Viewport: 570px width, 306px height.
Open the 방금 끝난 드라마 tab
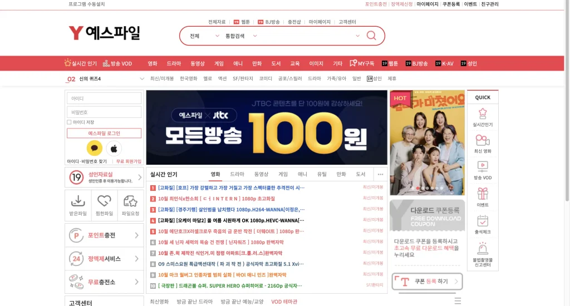point(194,302)
